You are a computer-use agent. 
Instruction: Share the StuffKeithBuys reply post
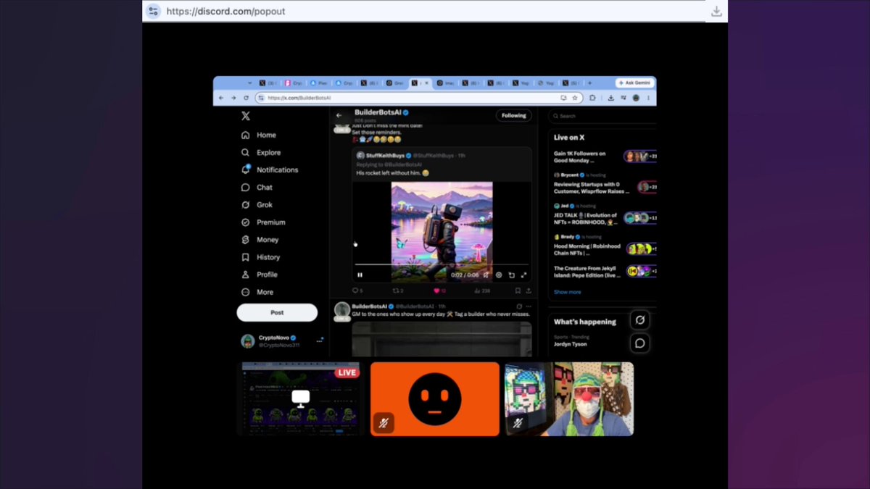pyautogui.click(x=527, y=291)
